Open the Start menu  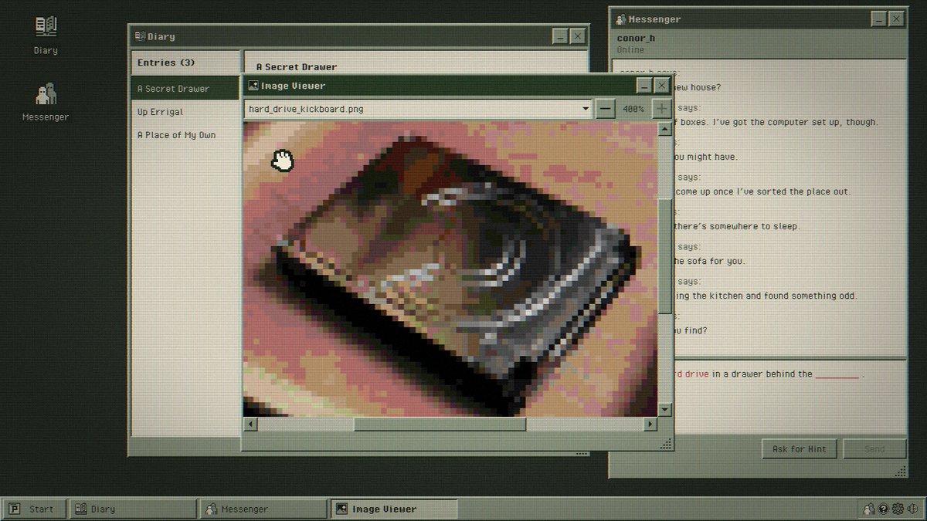click(x=34, y=509)
